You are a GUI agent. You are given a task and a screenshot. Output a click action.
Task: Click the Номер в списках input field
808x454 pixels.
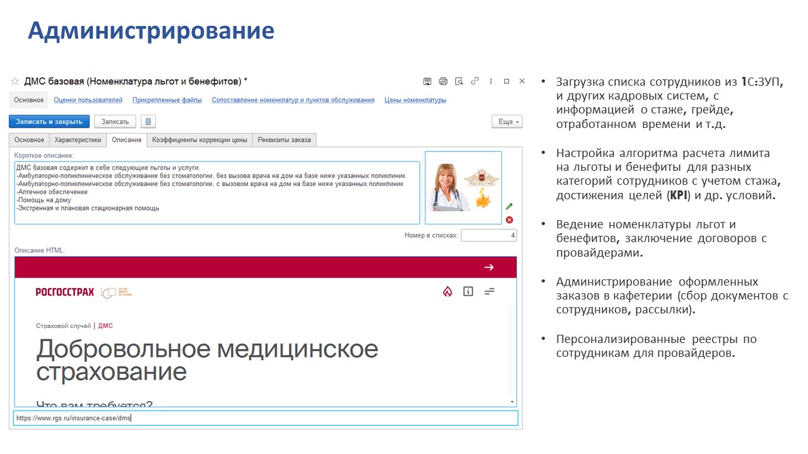coord(489,235)
